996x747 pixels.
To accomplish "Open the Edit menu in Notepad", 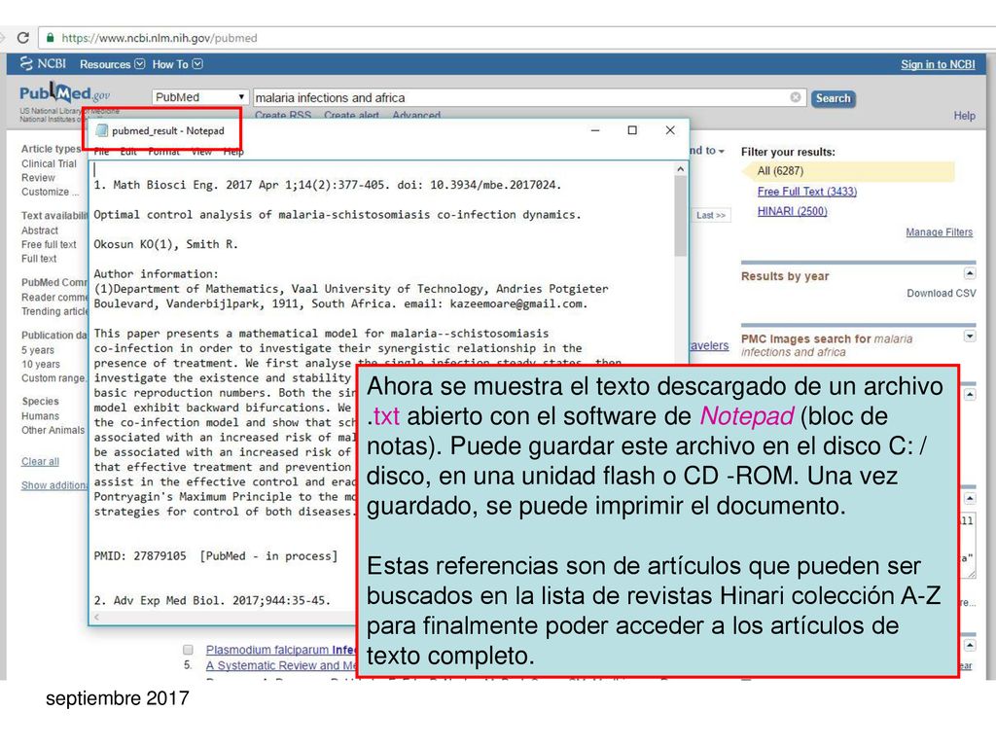I will tap(128, 152).
